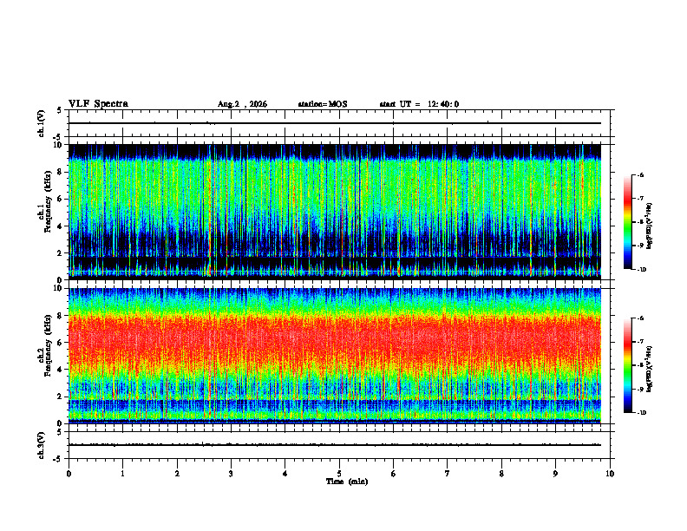Click the "ch.1(V)" waveform axis label
The height and width of the screenshot is (531, 687).
tap(42, 123)
